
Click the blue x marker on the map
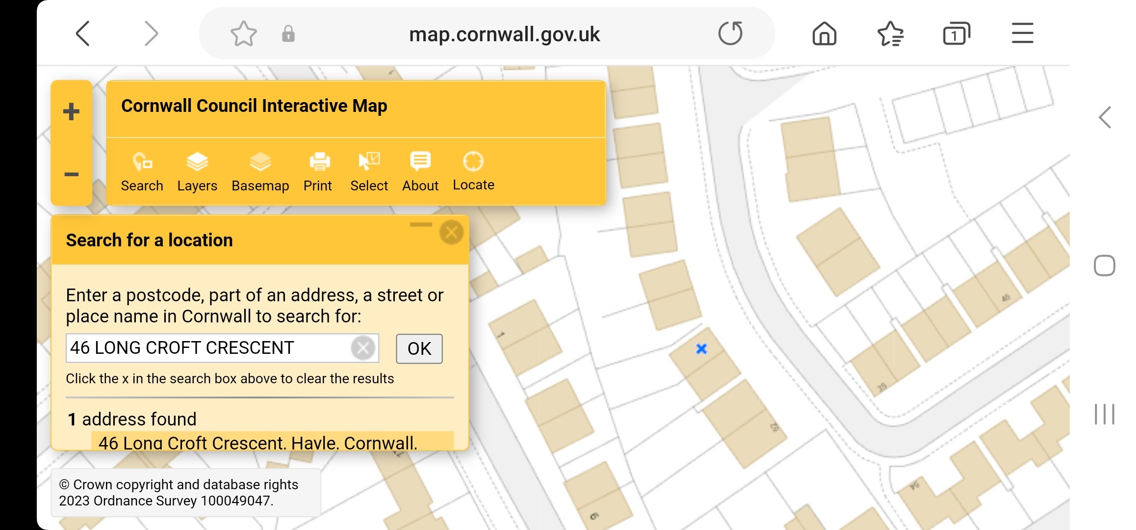pyautogui.click(x=701, y=349)
